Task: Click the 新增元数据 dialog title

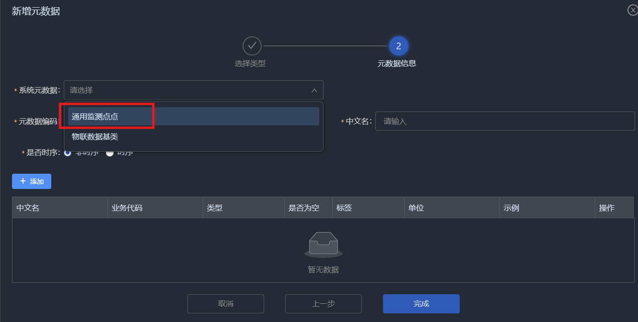Action: pos(36,11)
